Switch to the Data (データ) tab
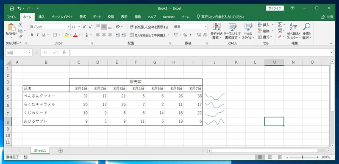The image size is (339, 164). point(97,17)
